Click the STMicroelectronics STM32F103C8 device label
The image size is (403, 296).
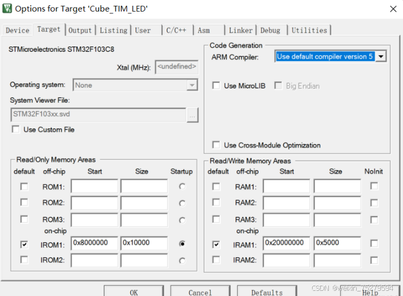[61, 49]
